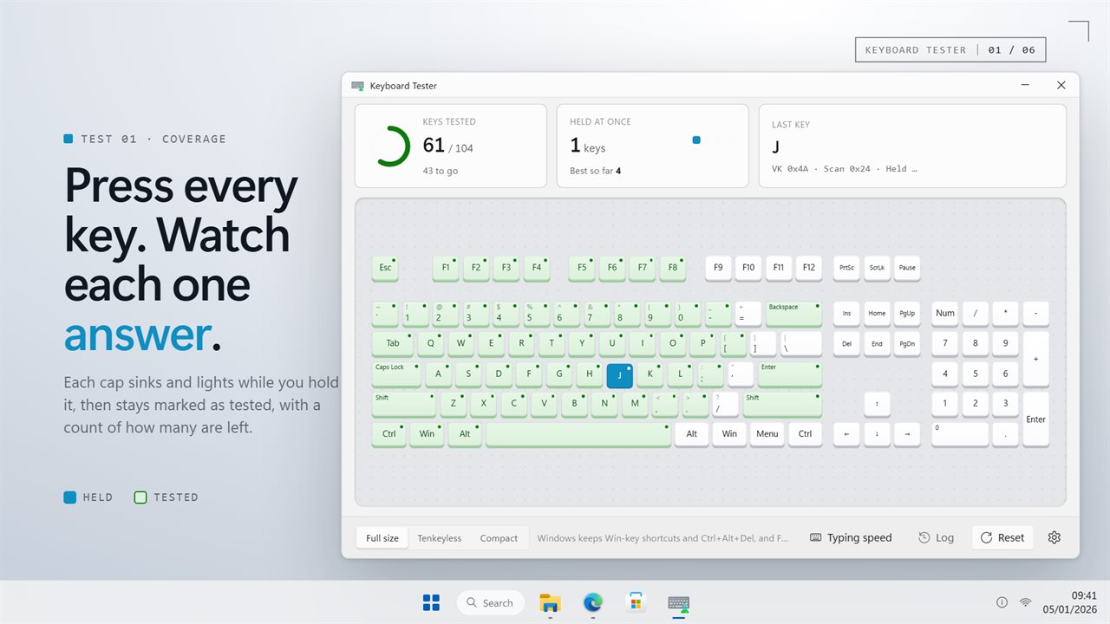Click the Num lock keycap
Image resolution: width=1110 pixels, height=624 pixels.
tap(945, 314)
